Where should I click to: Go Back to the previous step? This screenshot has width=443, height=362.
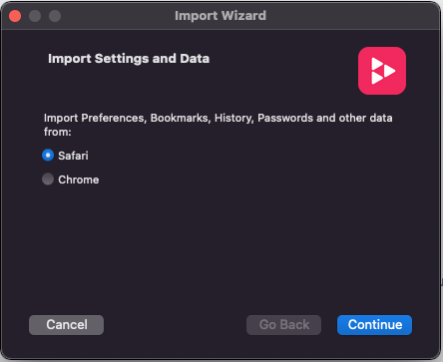(283, 325)
